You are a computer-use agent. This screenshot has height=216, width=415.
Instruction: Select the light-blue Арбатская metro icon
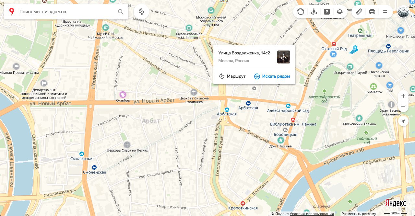tap(227, 109)
